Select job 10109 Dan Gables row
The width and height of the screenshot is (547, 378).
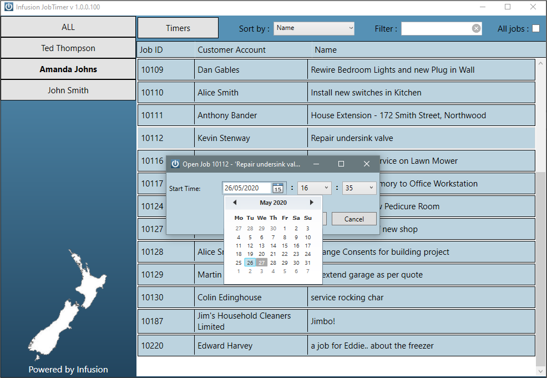coord(336,70)
